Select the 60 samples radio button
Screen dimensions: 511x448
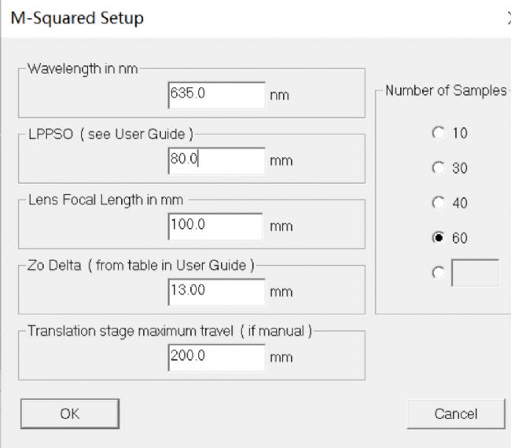(439, 238)
